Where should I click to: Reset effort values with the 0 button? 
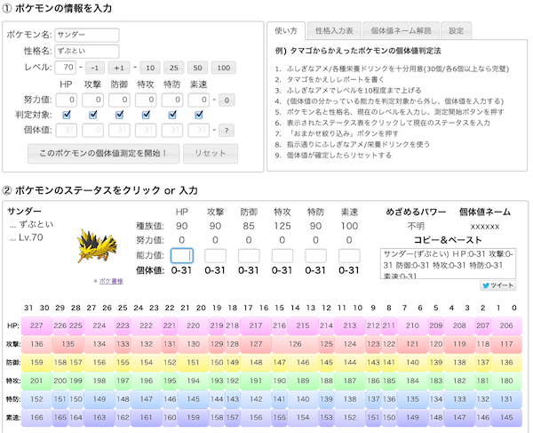tap(227, 100)
